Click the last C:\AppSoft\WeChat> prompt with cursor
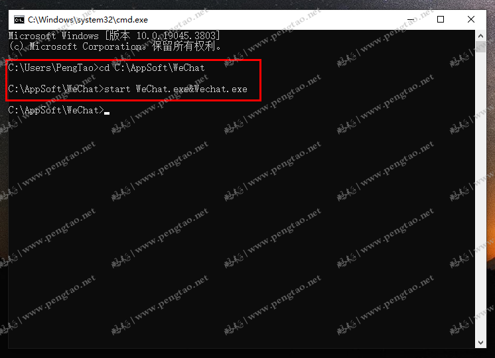This screenshot has height=358, width=495. 59,110
